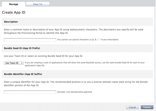Screen dimensions: 156x111
Task: Click the 'Use your Team ID or select' instruction
Action: 43,56
